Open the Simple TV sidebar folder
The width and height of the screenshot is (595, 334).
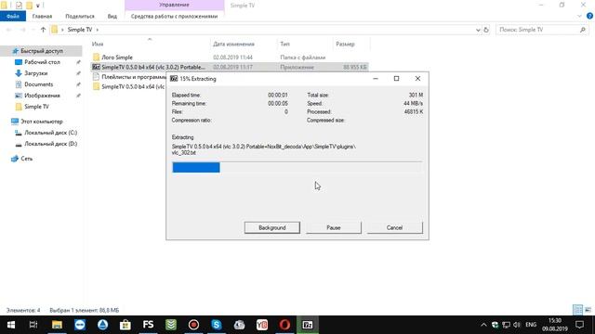point(36,107)
